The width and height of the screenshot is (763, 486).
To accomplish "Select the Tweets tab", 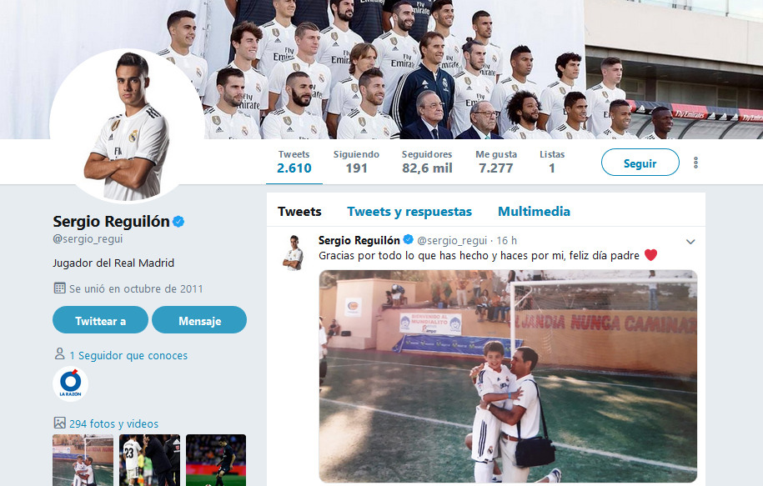I will pyautogui.click(x=299, y=212).
